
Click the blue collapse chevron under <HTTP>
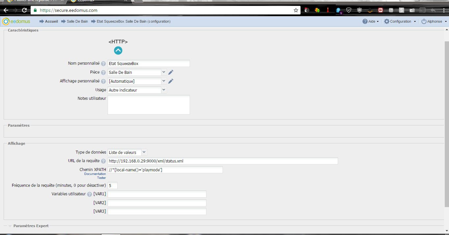point(118,50)
